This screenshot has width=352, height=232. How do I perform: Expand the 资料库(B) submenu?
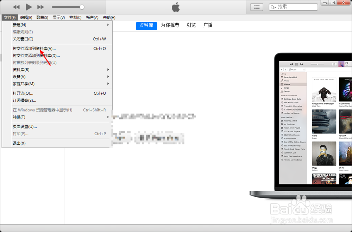57,70
